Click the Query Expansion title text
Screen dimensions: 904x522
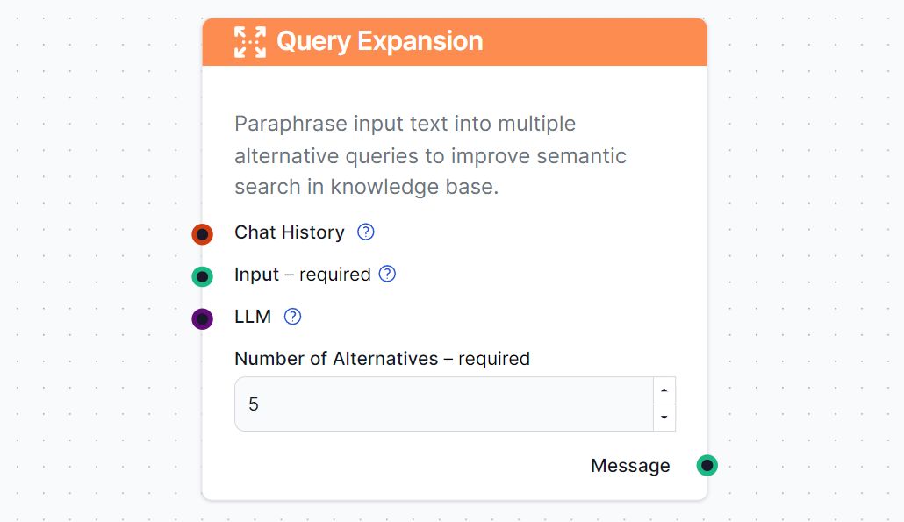[x=379, y=40]
